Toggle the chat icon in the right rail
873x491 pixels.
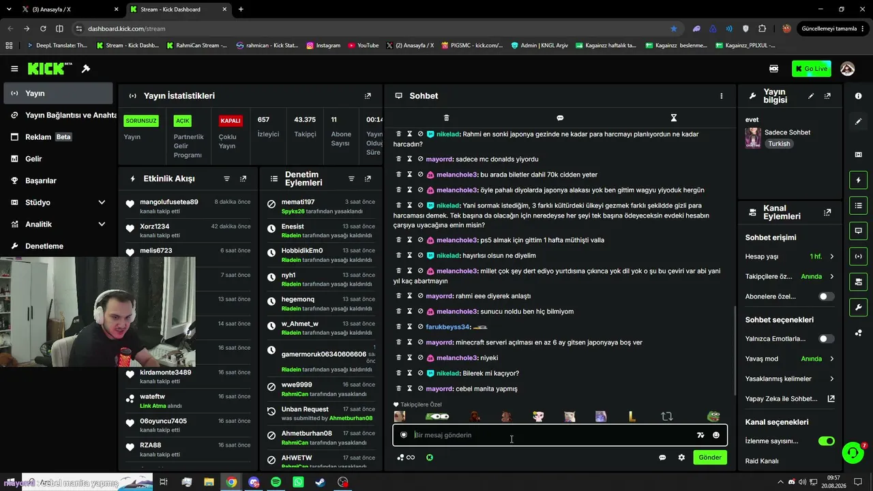click(858, 230)
